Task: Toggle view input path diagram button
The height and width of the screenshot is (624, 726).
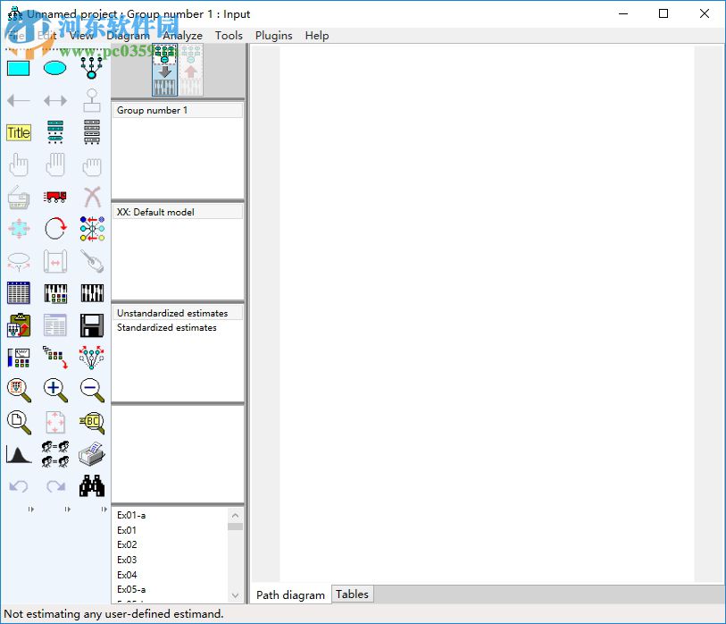Action: (164, 70)
